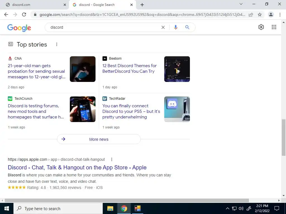Viewport: 286px width, 214px height.
Task: Click the TechCrunch source logo
Action: point(10,99)
